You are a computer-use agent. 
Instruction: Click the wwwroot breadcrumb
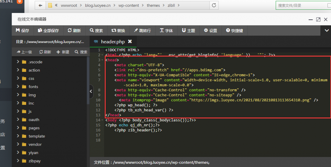tap(69, 6)
